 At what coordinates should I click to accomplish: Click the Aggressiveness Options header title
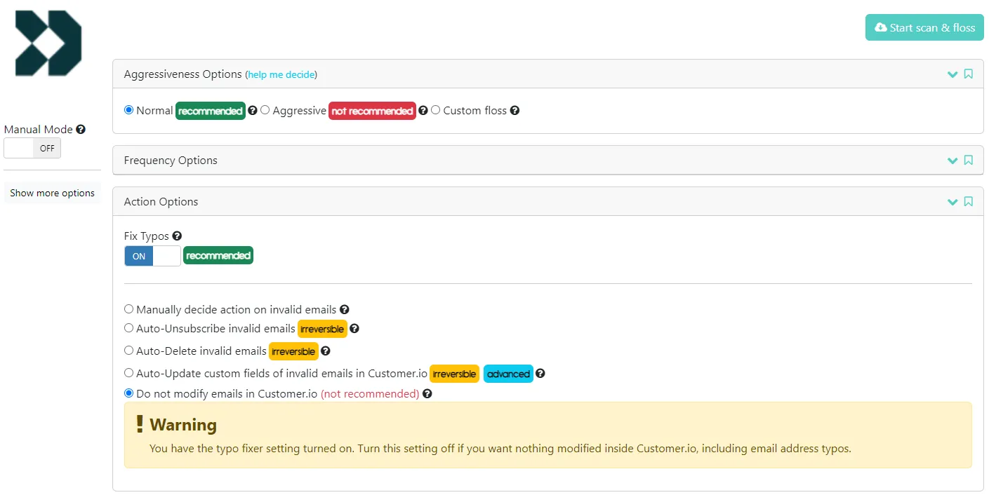point(182,74)
